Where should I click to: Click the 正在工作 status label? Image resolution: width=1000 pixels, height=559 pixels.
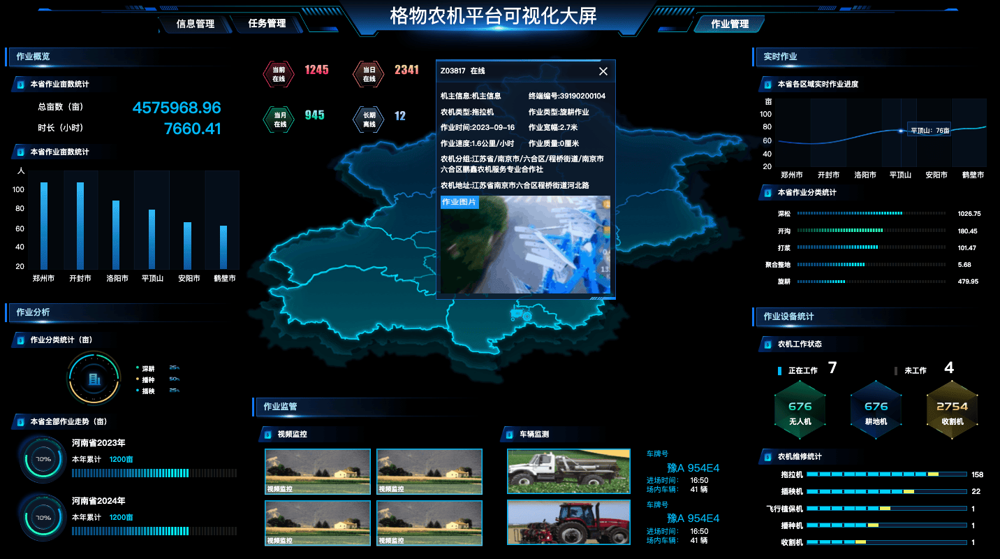pyautogui.click(x=803, y=370)
